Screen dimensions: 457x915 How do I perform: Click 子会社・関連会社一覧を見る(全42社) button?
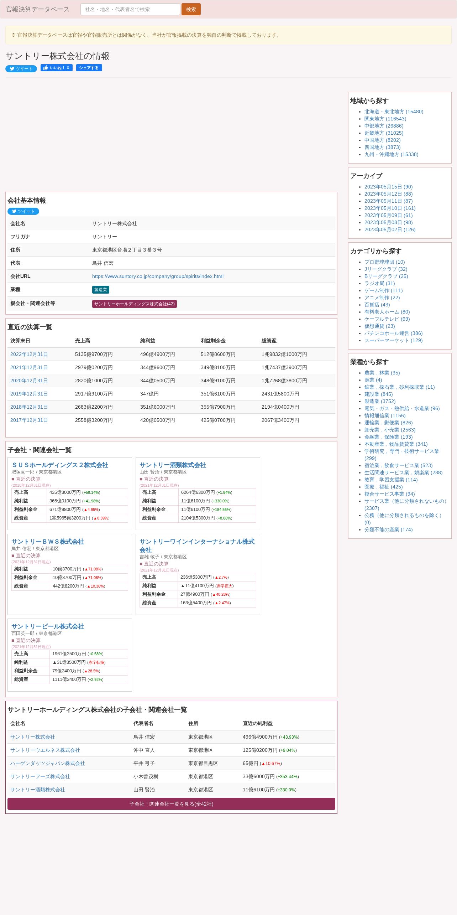pyautogui.click(x=171, y=804)
